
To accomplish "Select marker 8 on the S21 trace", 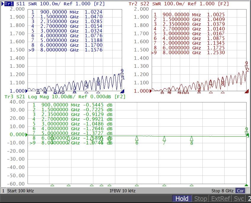I will (x=192, y=138).
